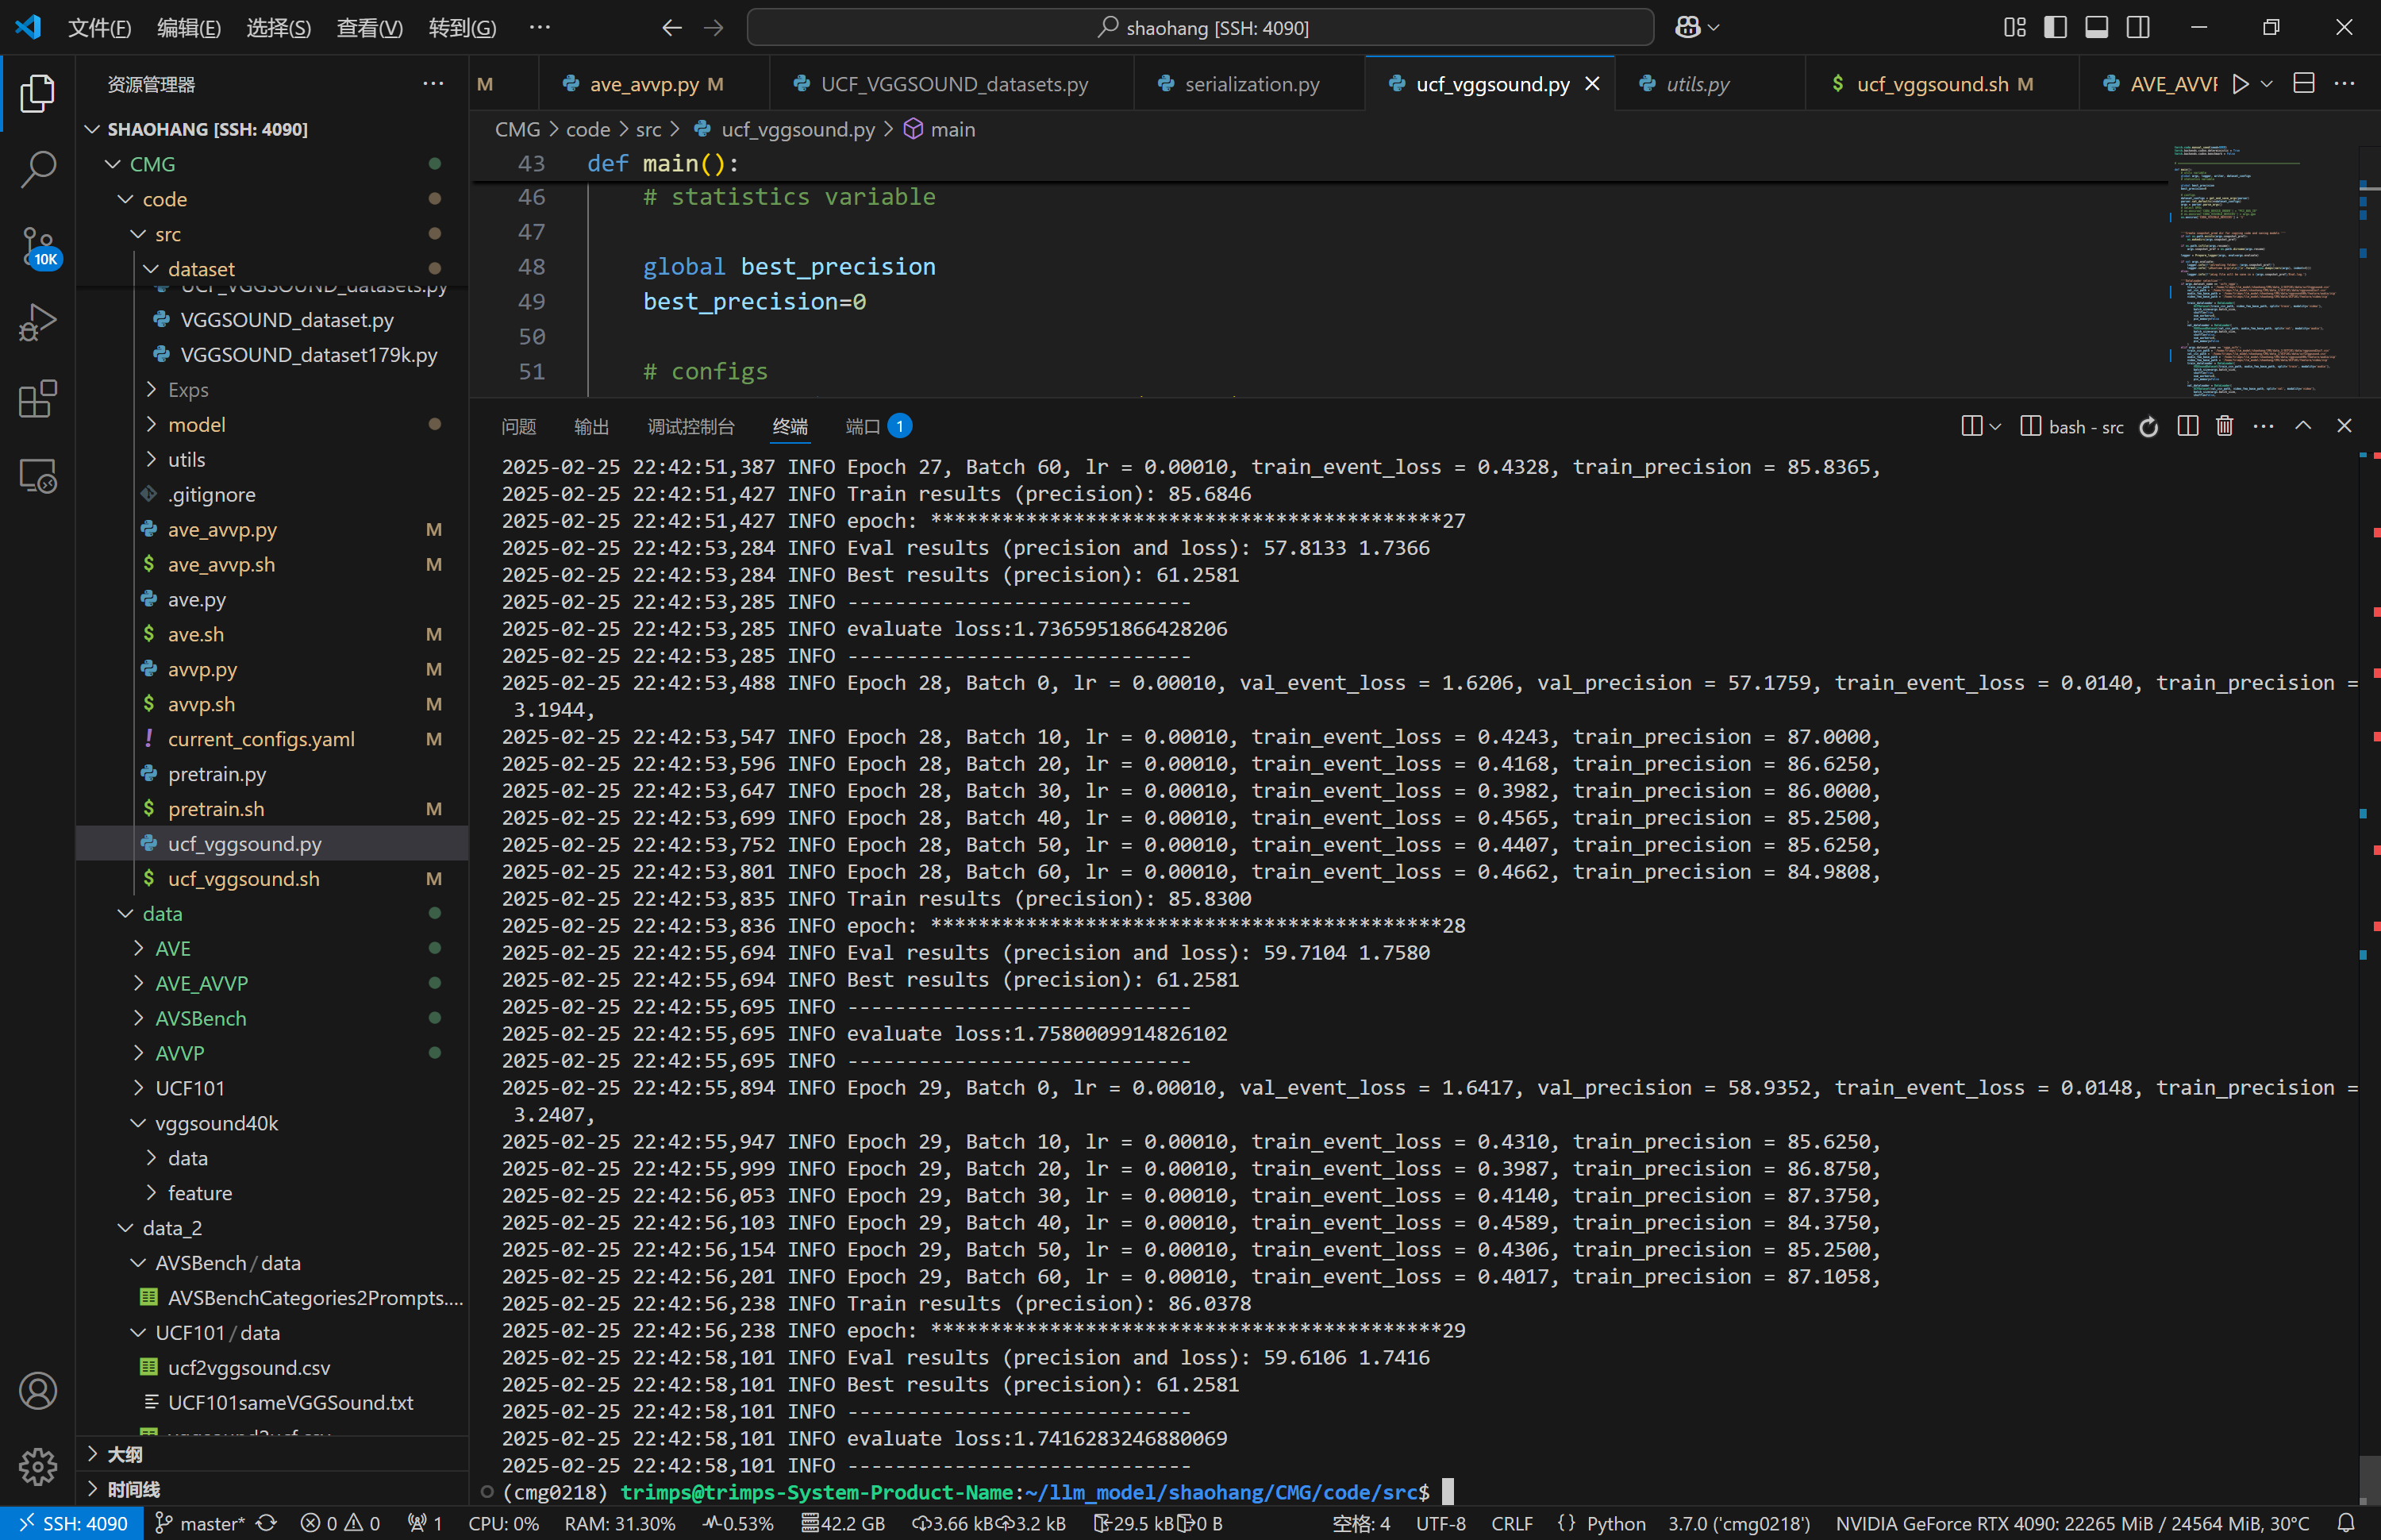Toggle primary sidebar visibility in title bar
The width and height of the screenshot is (2381, 1540).
(x=2055, y=28)
